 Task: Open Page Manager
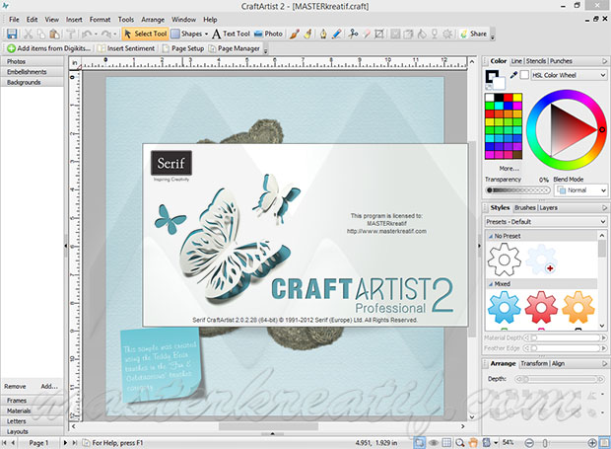pyautogui.click(x=235, y=48)
